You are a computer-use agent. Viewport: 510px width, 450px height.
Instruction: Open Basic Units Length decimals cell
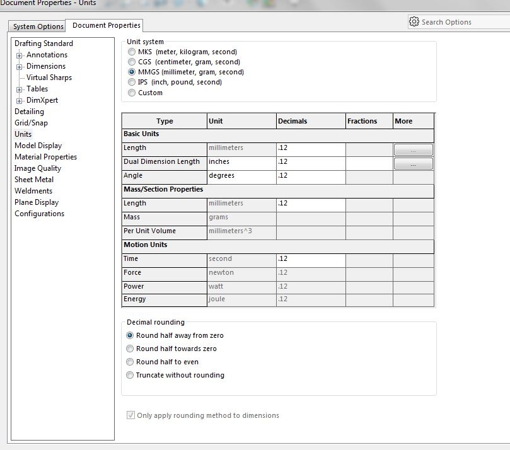311,149
